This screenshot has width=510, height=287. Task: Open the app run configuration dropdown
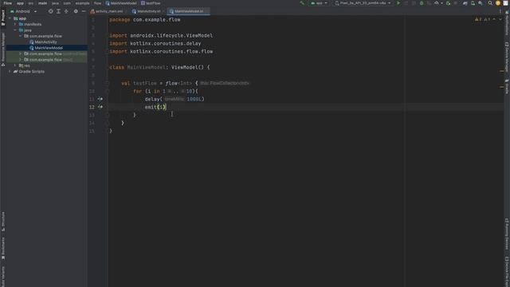(x=319, y=3)
